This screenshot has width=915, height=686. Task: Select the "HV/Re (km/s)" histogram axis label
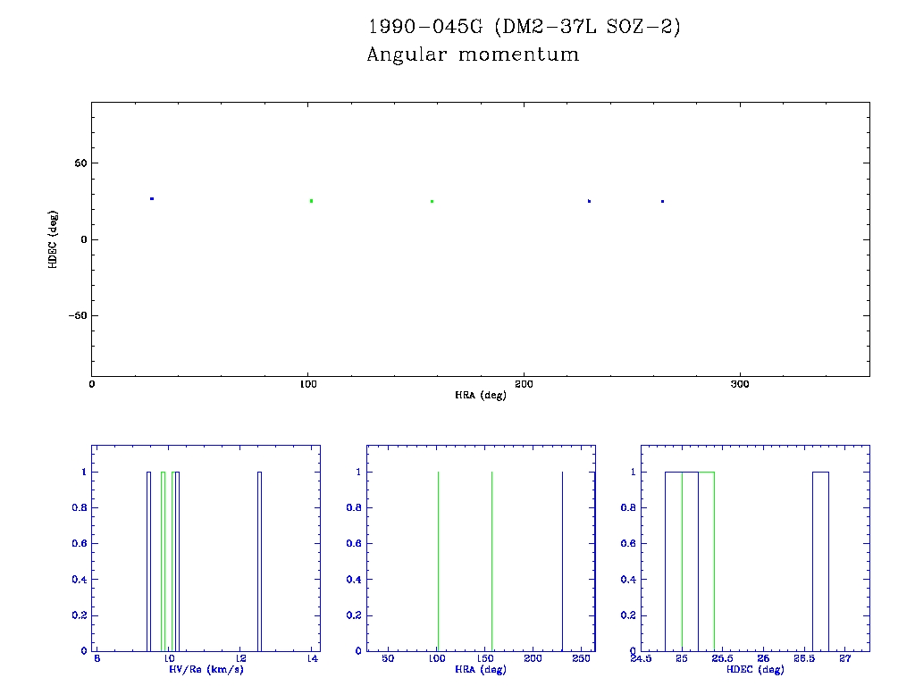(x=206, y=669)
